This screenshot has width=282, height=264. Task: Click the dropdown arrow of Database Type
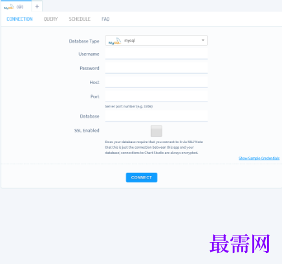[x=203, y=40]
